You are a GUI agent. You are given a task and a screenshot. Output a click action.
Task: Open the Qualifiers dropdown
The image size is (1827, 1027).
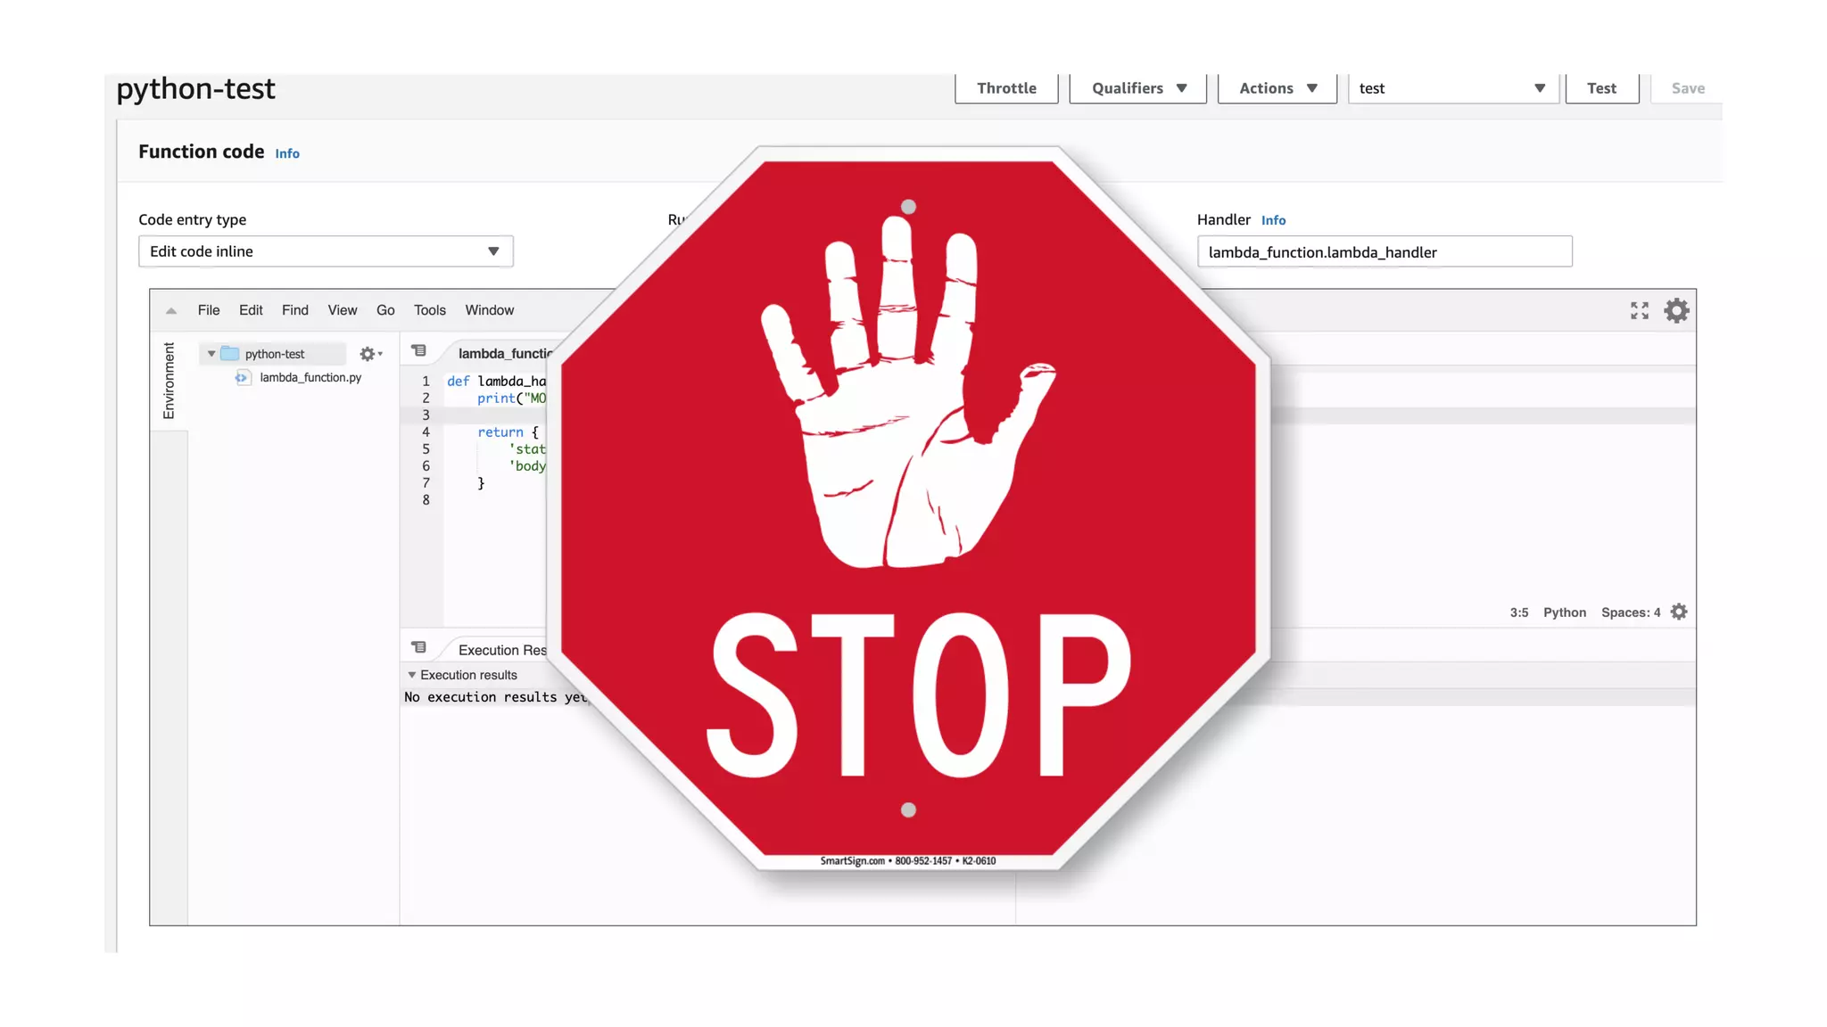click(x=1137, y=88)
